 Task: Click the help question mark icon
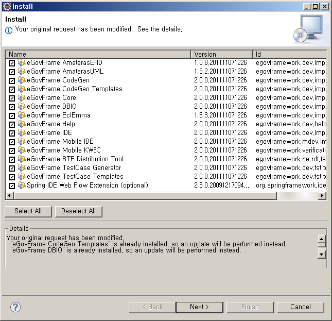[x=15, y=307]
